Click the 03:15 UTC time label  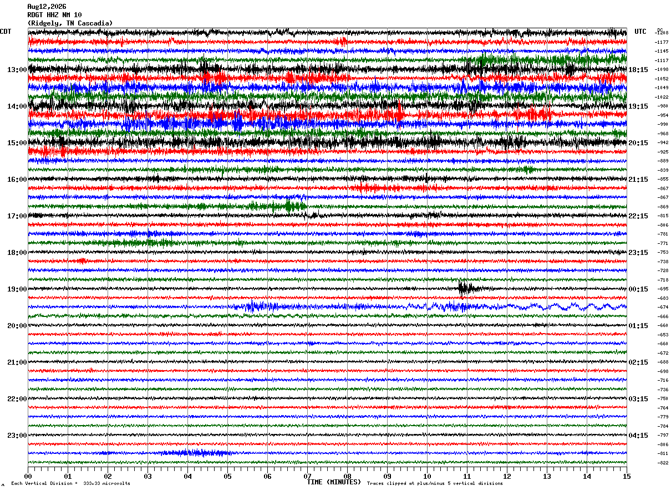pyautogui.click(x=638, y=399)
